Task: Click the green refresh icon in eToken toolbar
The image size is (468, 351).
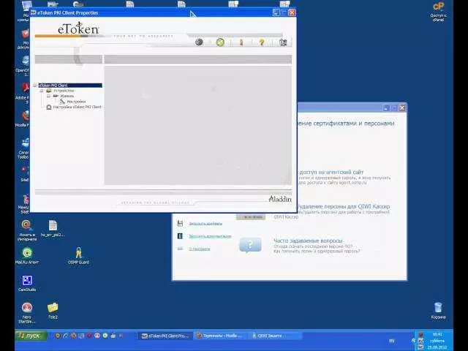Action: (x=220, y=42)
